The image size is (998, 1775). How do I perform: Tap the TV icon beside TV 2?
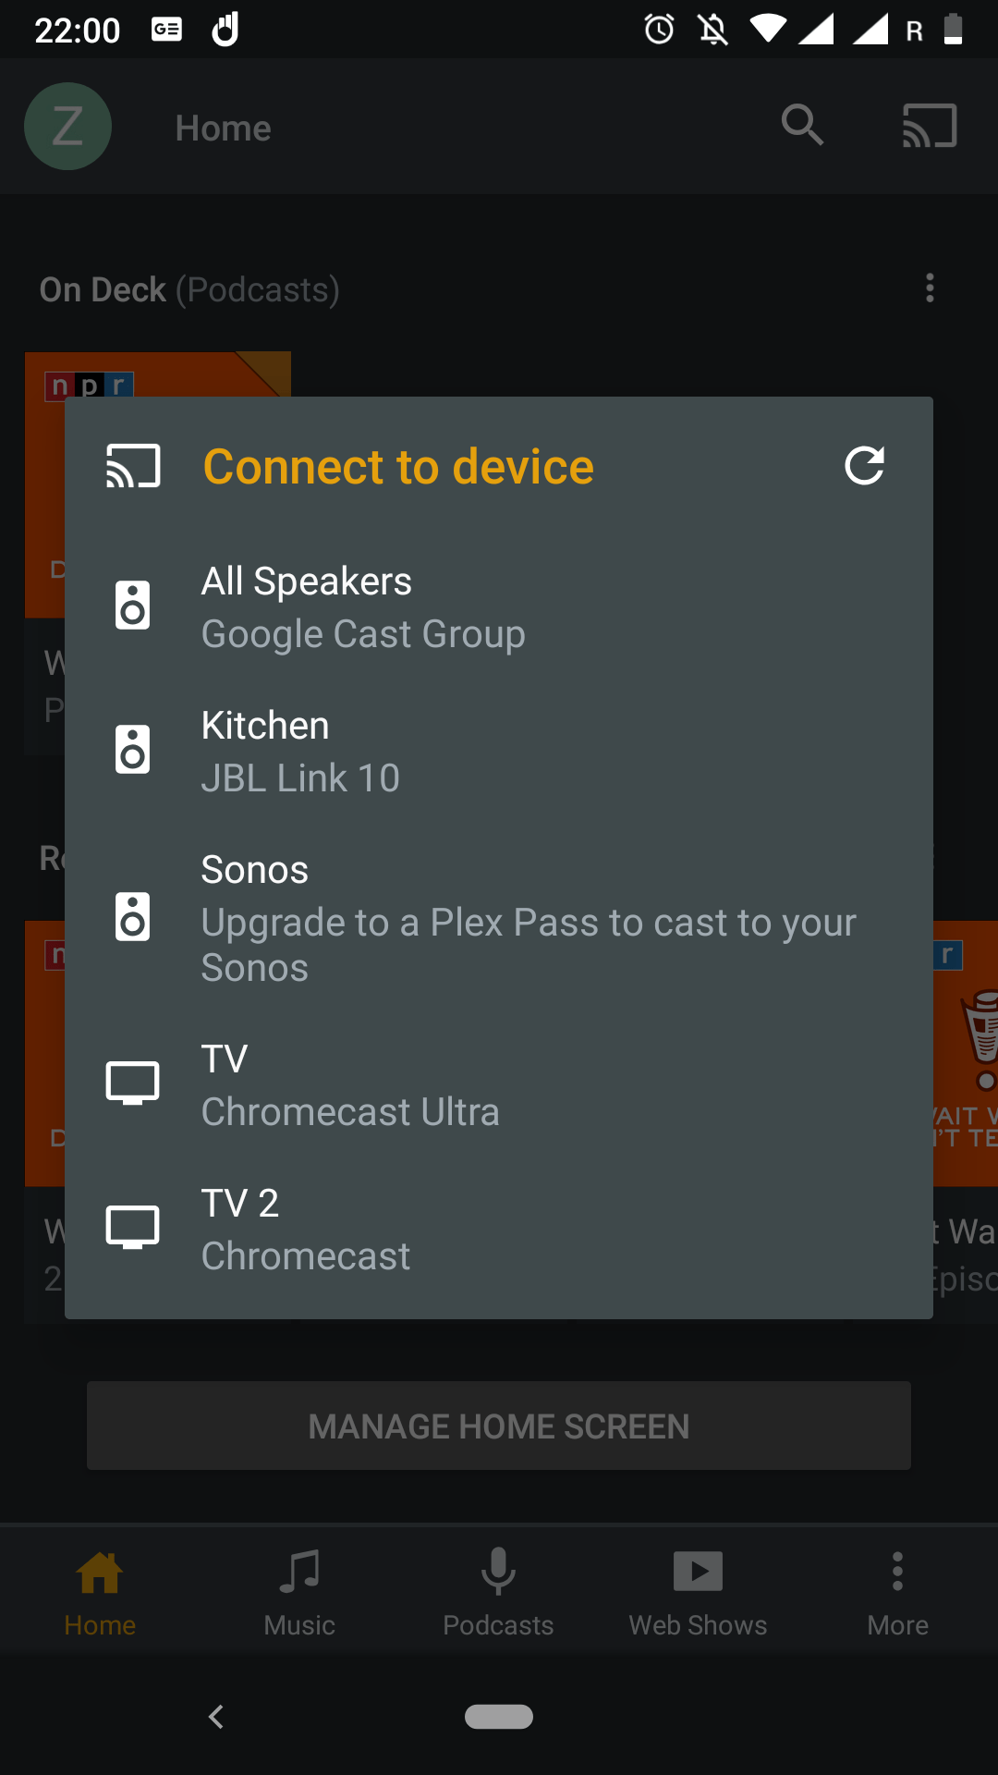[x=133, y=1226]
